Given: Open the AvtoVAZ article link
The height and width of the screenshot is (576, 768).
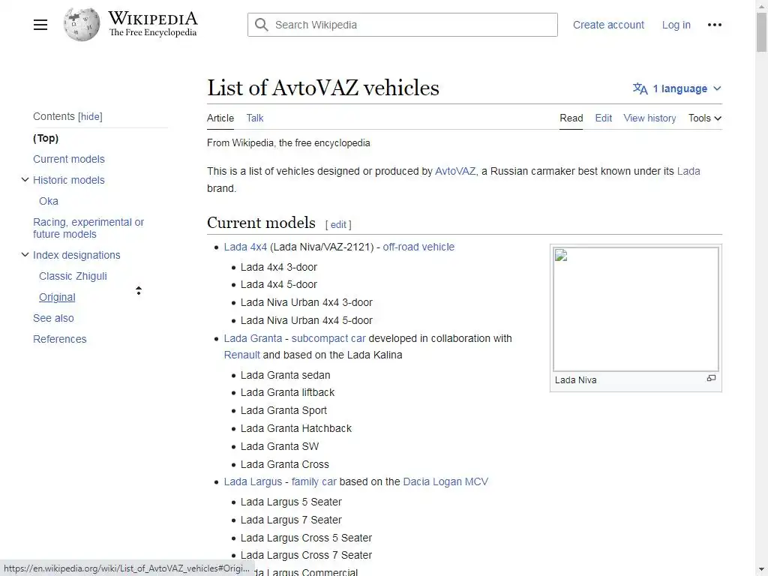Looking at the screenshot, I should tap(455, 171).
